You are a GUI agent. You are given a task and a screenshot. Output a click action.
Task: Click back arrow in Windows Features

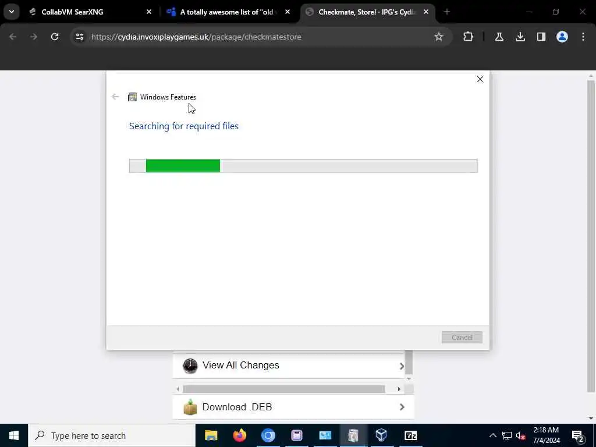tap(115, 97)
